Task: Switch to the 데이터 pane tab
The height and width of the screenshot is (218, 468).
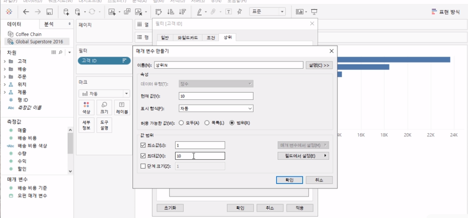Action: click(x=20, y=24)
